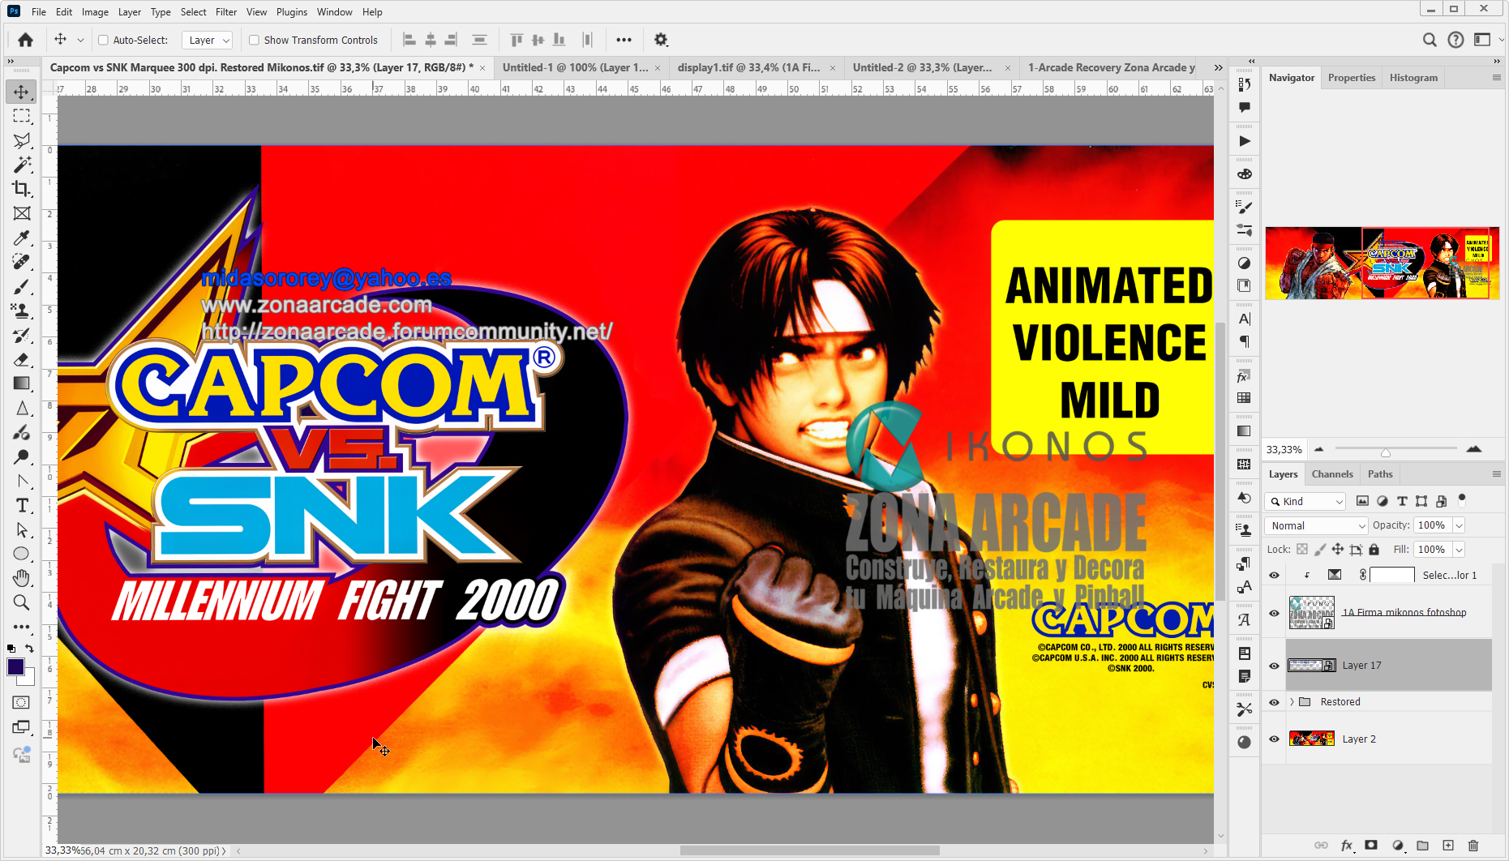This screenshot has width=1509, height=861.
Task: Hide Layer 17 visibility eye
Action: (1274, 666)
